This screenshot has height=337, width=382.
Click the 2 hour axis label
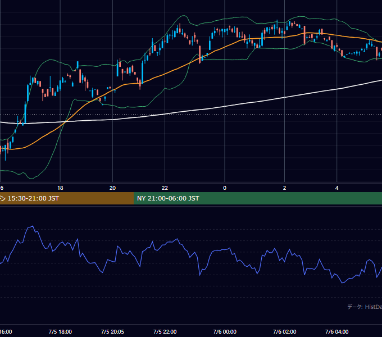pos(284,188)
